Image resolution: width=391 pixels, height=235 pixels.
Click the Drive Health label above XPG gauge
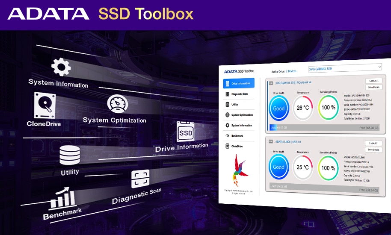click(278, 93)
